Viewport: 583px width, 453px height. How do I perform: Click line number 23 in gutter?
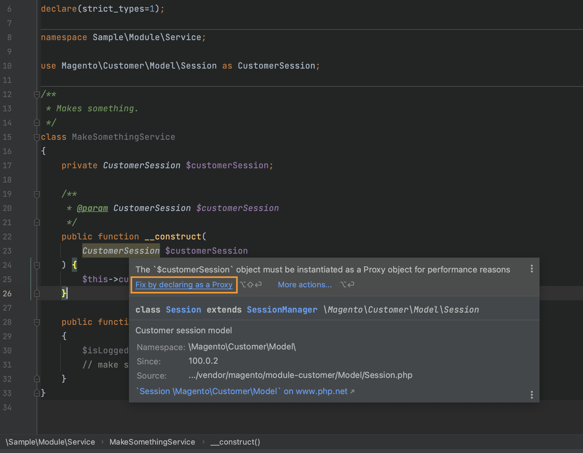7,251
